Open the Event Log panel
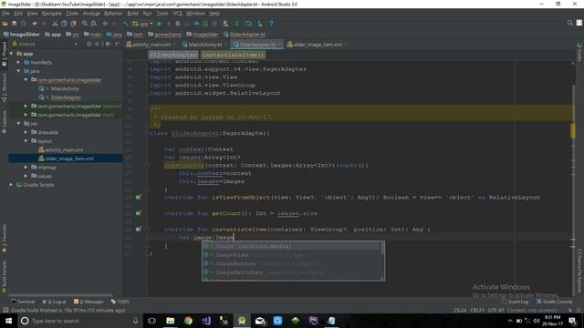Screen dimensions: 584x328 516,302
